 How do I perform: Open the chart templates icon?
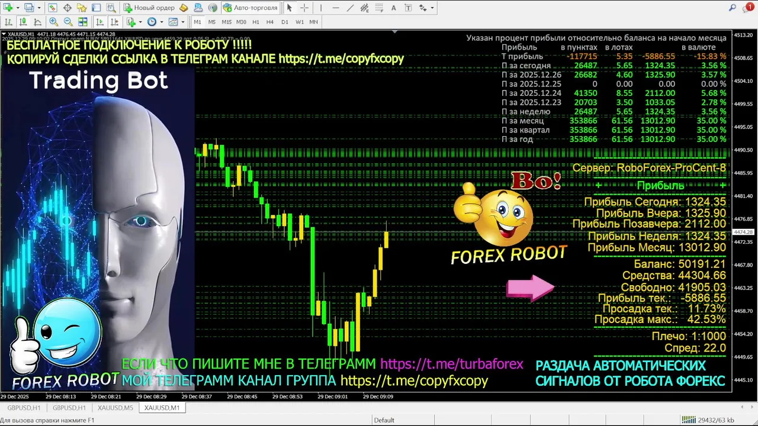[x=173, y=22]
